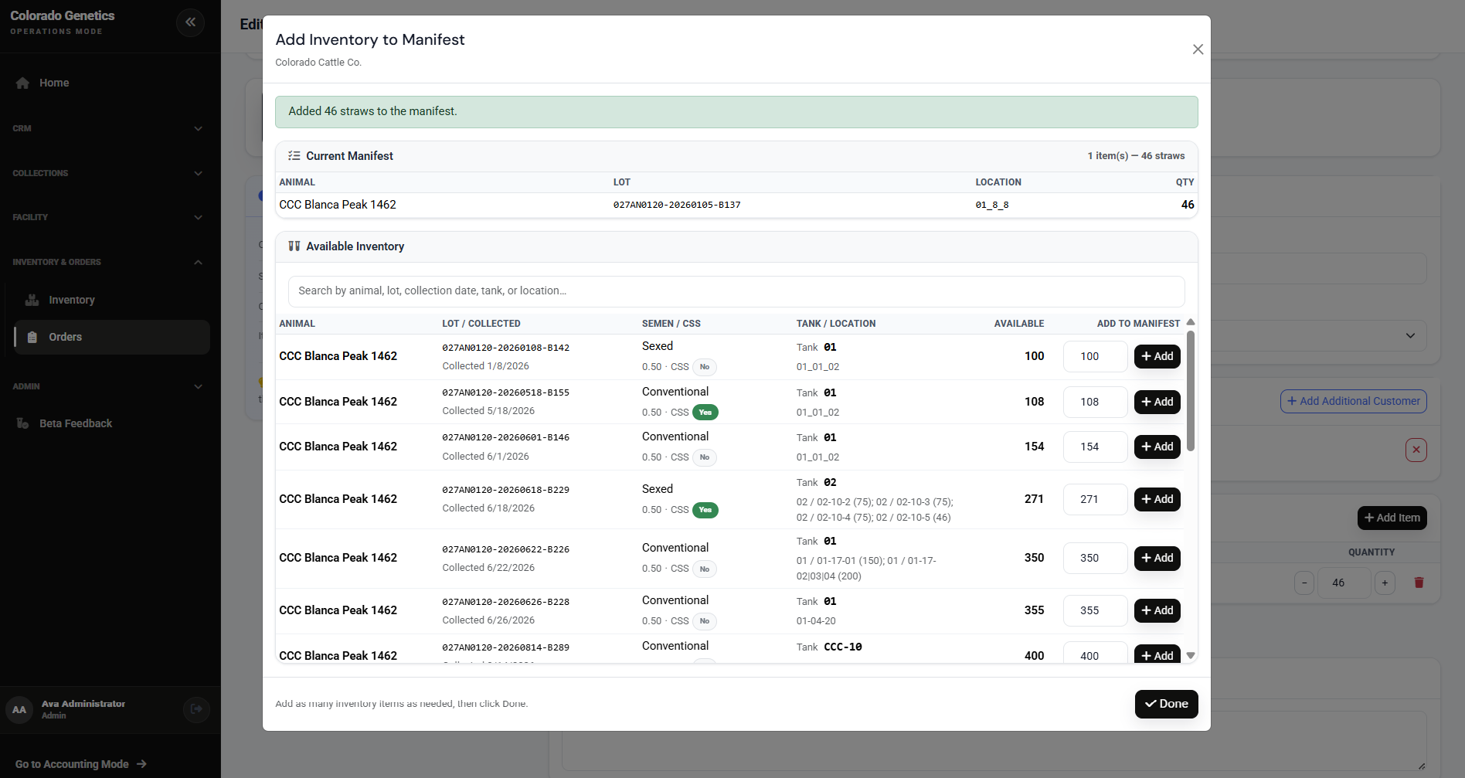The height and width of the screenshot is (778, 1465).
Task: Click the logout icon beside Ava Administrator
Action: coord(196,708)
